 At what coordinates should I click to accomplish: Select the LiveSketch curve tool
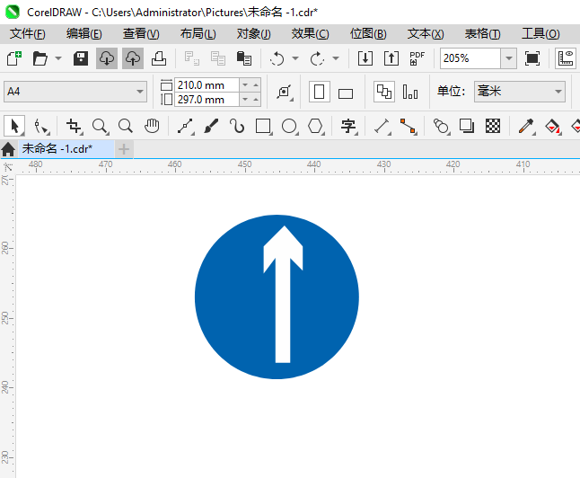pyautogui.click(x=237, y=127)
